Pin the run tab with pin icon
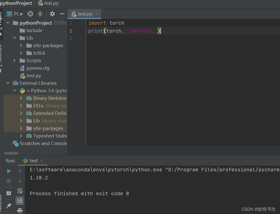The height and width of the screenshot is (214, 280). (x=9, y=206)
